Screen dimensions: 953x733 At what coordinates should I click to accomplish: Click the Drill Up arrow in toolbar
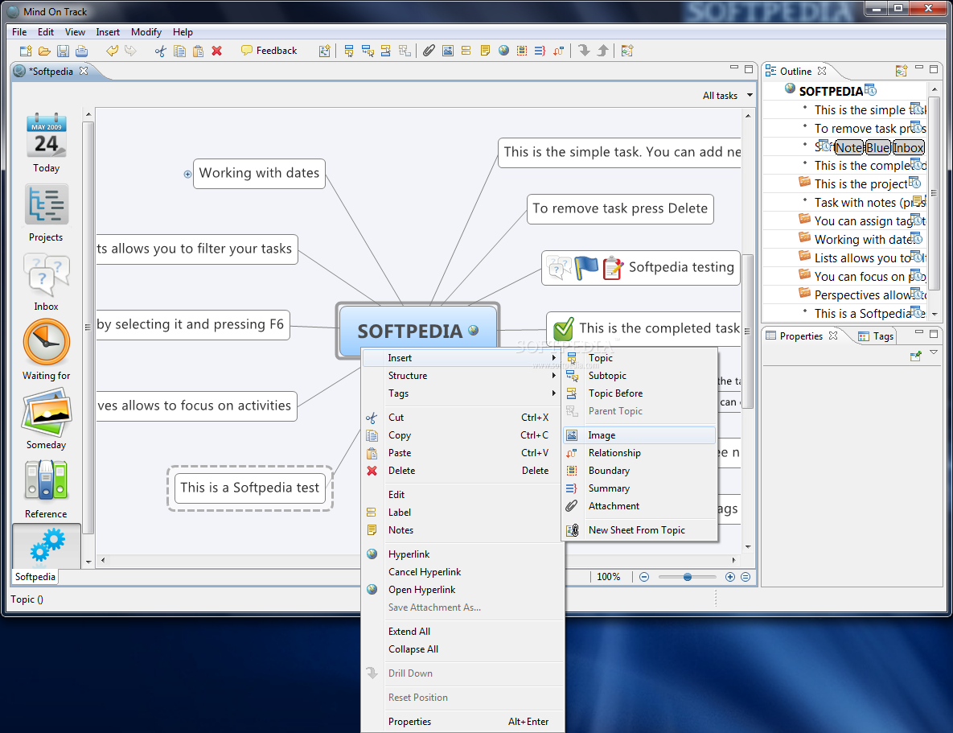coord(602,51)
